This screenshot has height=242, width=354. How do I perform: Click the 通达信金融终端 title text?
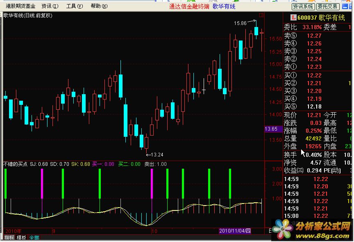tap(189, 6)
